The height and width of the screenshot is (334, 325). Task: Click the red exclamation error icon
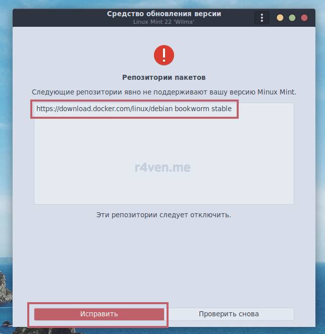(164, 55)
